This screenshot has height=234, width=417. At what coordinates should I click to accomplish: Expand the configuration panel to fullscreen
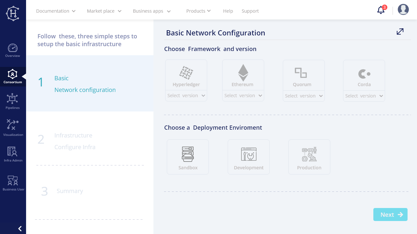pos(400,32)
